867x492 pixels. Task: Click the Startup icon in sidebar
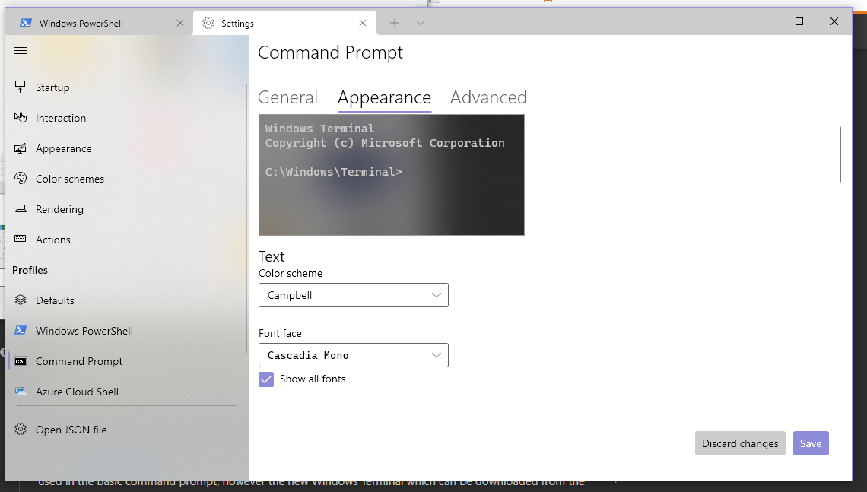(21, 87)
